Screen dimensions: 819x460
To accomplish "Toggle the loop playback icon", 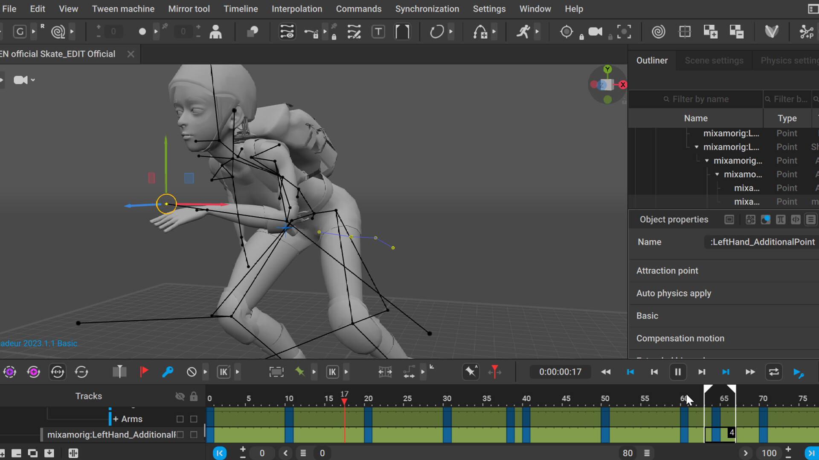I will (774, 372).
